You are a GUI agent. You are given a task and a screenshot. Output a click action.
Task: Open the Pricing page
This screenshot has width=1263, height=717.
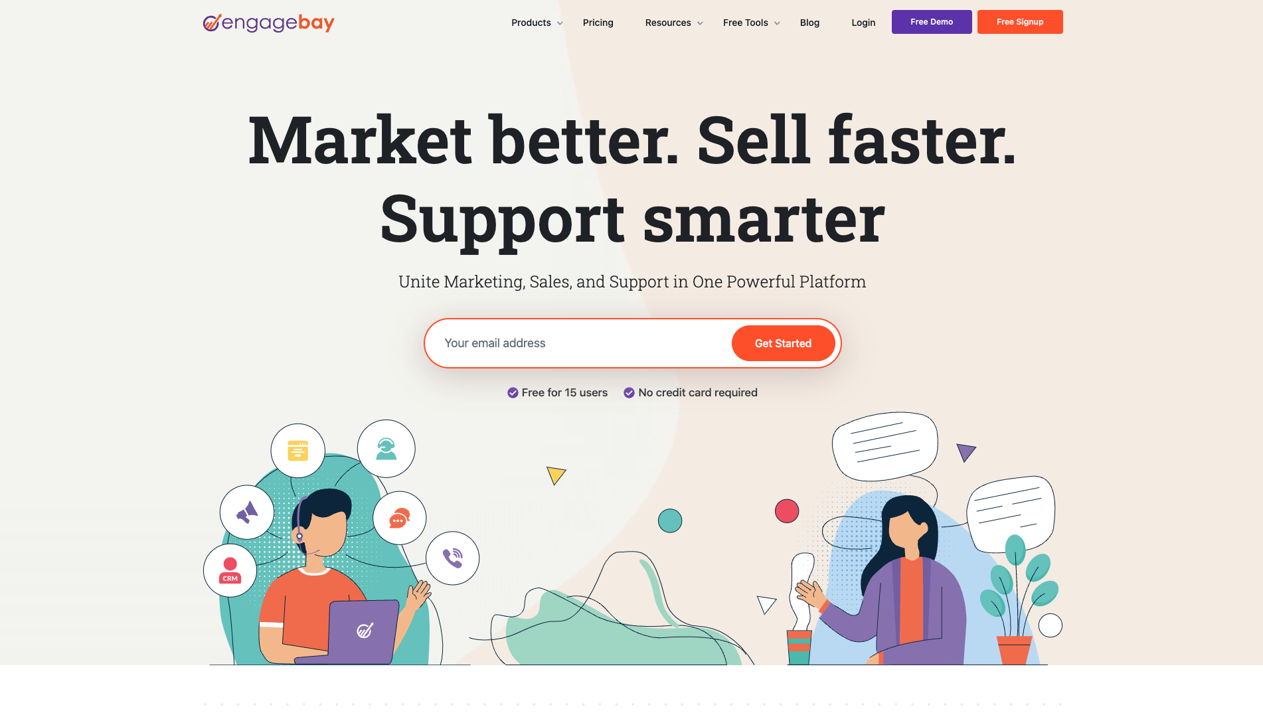(598, 23)
